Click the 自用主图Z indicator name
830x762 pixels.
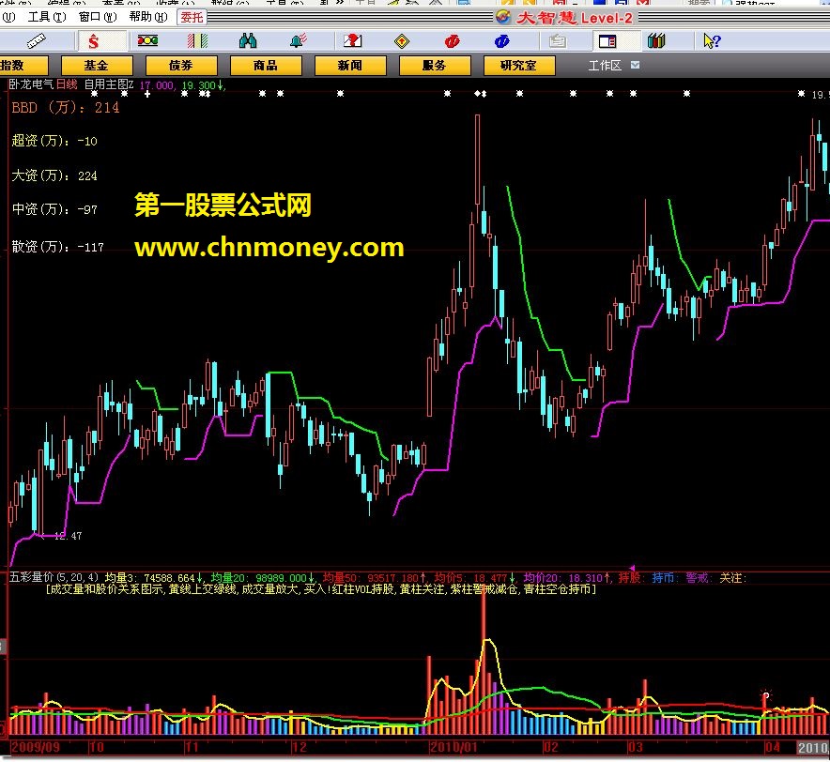(110, 84)
